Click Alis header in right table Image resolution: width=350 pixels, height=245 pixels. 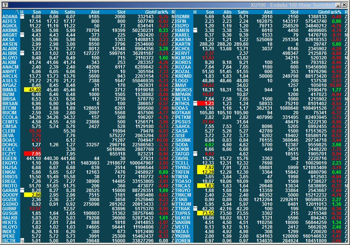pos(227,12)
